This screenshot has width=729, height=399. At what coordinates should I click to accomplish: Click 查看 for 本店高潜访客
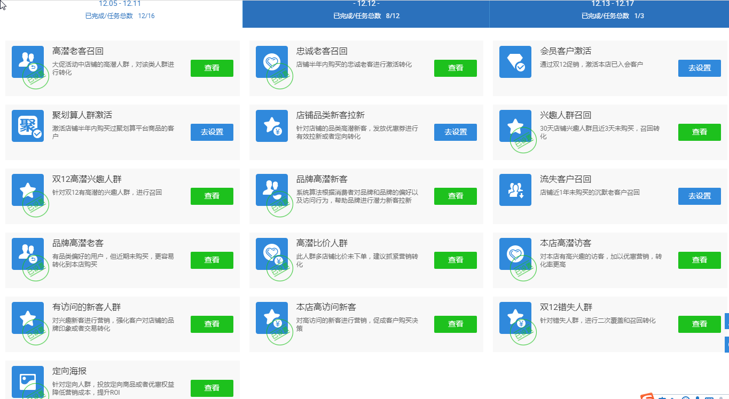(700, 260)
